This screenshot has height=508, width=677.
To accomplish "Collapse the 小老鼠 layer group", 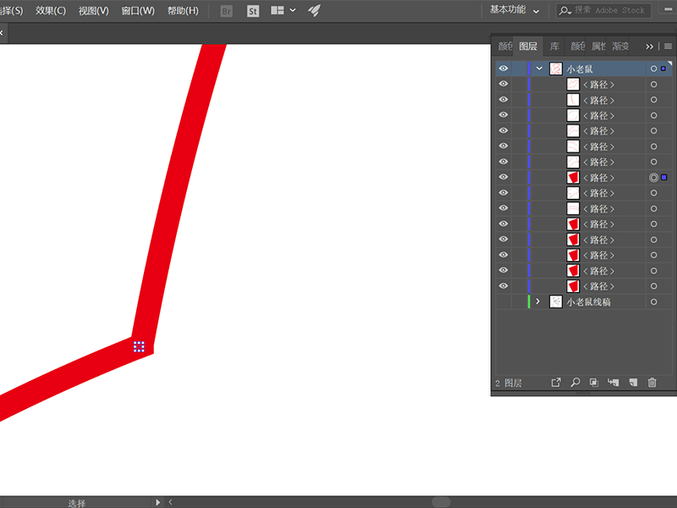I will [x=539, y=69].
